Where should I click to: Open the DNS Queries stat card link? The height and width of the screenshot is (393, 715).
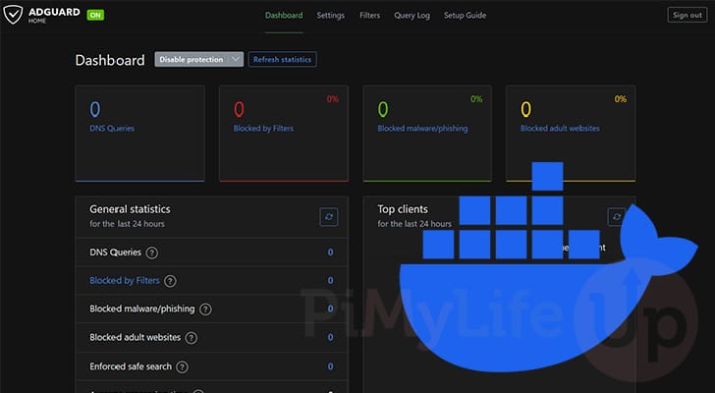(x=112, y=128)
